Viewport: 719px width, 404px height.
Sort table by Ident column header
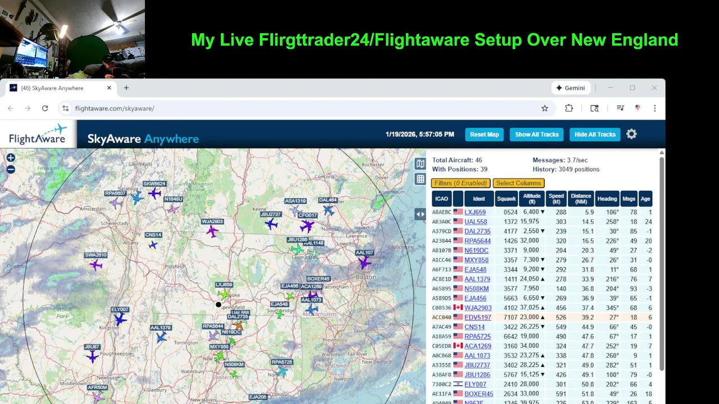pos(479,199)
